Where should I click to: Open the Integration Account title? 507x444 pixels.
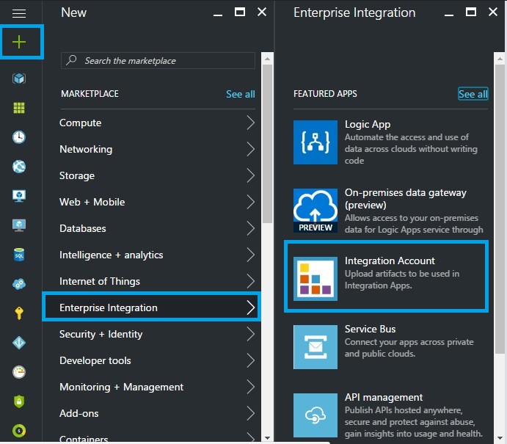(390, 261)
